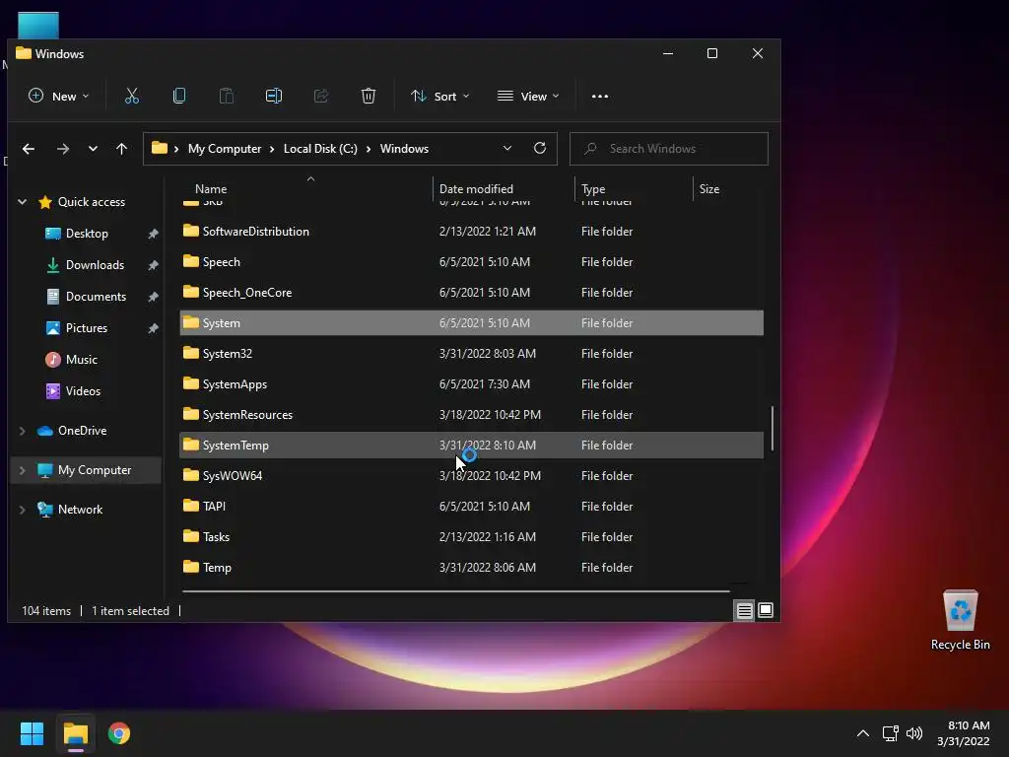Image resolution: width=1009 pixels, height=757 pixels.
Task: Select Videos in navigation pane
Action: pyautogui.click(x=83, y=391)
